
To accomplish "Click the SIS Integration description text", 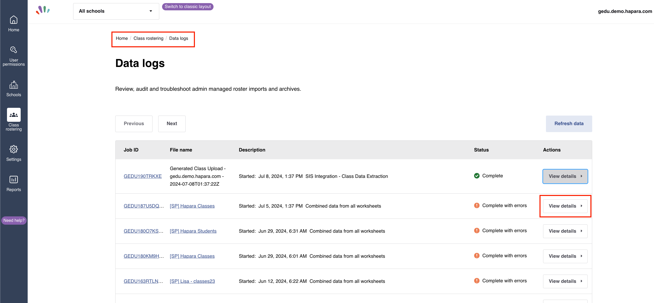I will (347, 176).
